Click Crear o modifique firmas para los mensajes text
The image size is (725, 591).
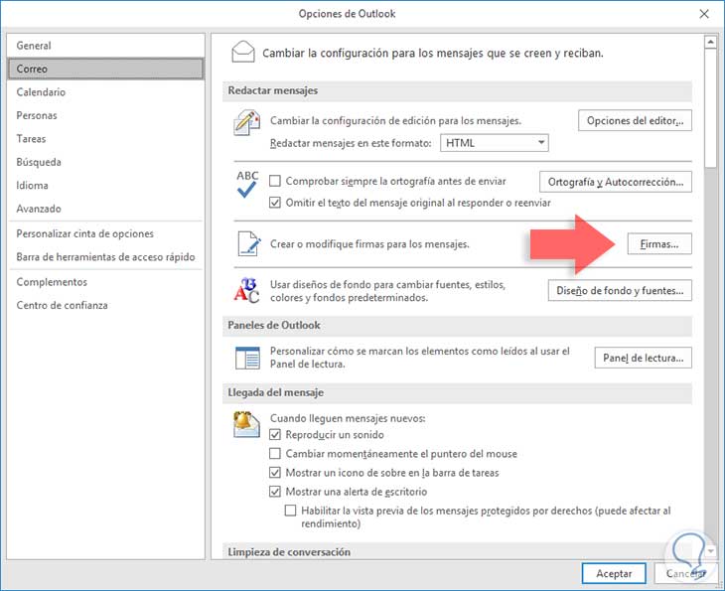coord(369,243)
